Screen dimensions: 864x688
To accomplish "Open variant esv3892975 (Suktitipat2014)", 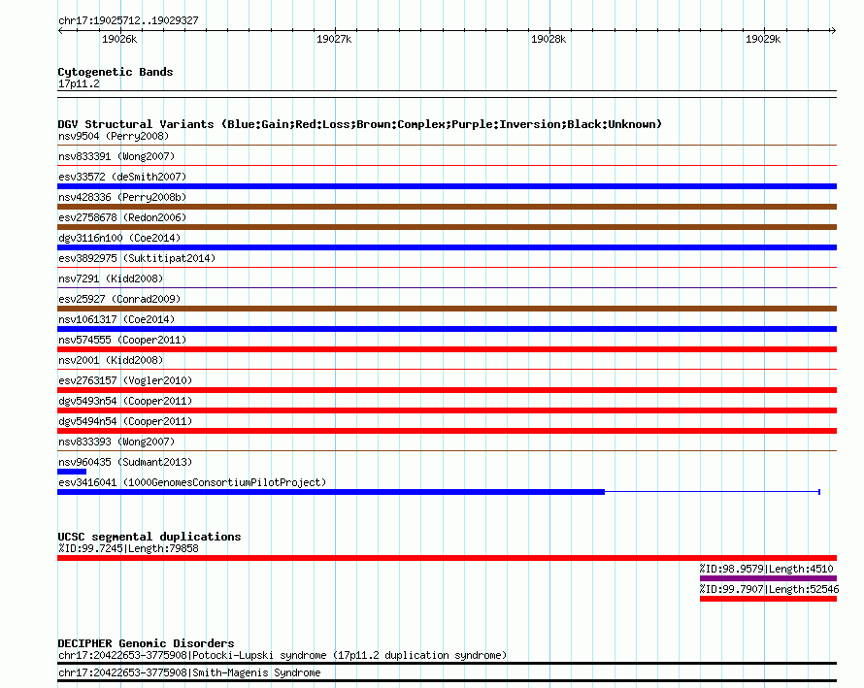I will point(137,258).
